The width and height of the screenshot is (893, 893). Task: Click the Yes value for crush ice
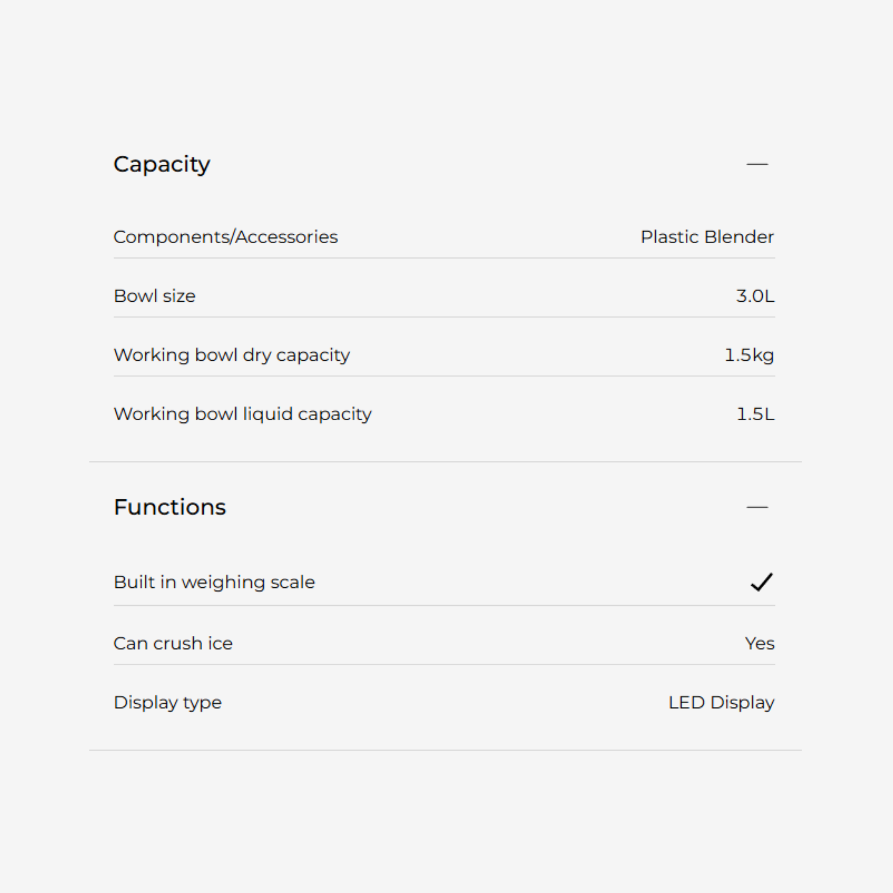coord(760,644)
